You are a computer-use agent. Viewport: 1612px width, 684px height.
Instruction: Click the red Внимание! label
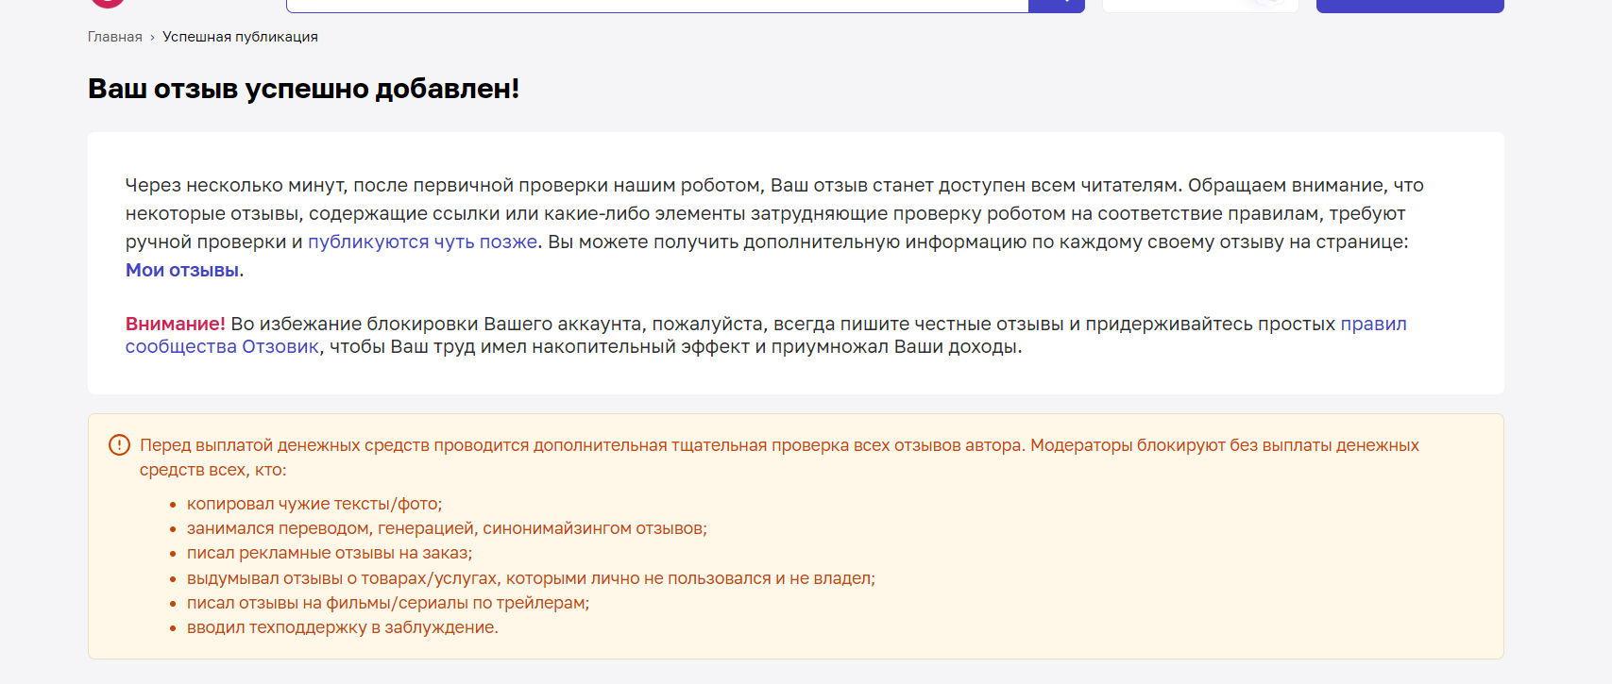pos(176,324)
